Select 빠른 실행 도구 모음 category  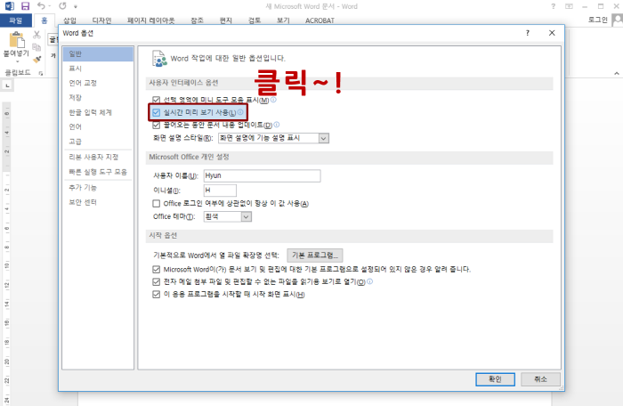coord(98,172)
